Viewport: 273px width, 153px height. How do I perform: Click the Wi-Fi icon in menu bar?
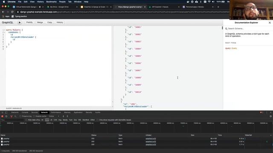pyautogui.click(x=209, y=2)
